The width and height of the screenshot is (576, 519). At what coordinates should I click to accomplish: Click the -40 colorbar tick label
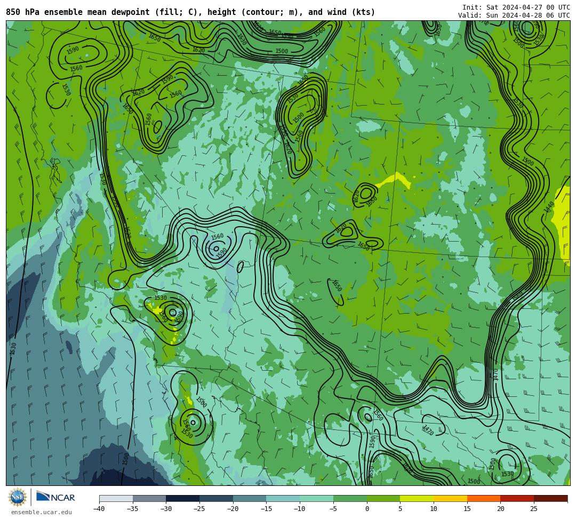coord(99,509)
